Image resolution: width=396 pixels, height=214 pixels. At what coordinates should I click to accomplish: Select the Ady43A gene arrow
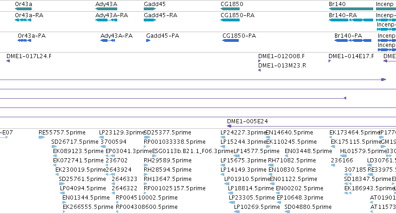(106, 9)
